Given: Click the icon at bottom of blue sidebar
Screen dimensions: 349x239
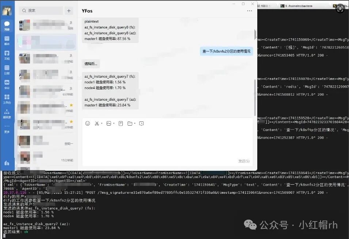Looking at the screenshot, I should point(7,163).
